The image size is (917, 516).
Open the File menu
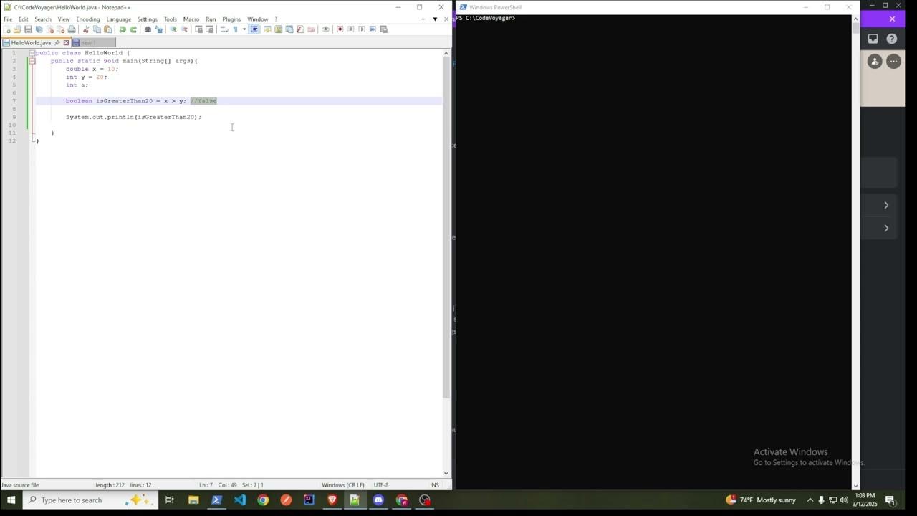point(8,19)
